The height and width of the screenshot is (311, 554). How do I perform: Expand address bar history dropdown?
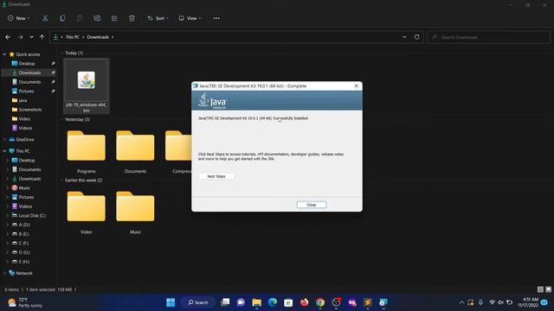(x=404, y=37)
